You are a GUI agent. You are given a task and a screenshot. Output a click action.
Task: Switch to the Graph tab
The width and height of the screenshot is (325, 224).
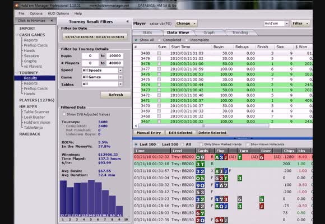point(208,32)
